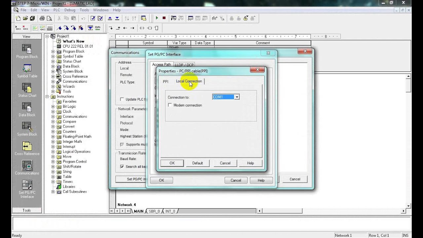Collapse the Instructions tree node

tap(47, 97)
